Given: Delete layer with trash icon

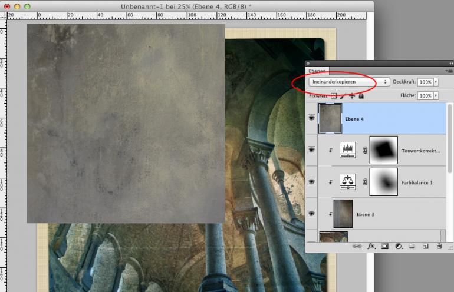Looking at the screenshot, I should [x=439, y=246].
